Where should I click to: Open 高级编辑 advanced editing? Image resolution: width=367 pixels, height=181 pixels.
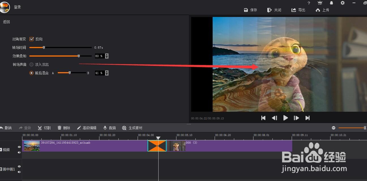[x=87, y=128]
